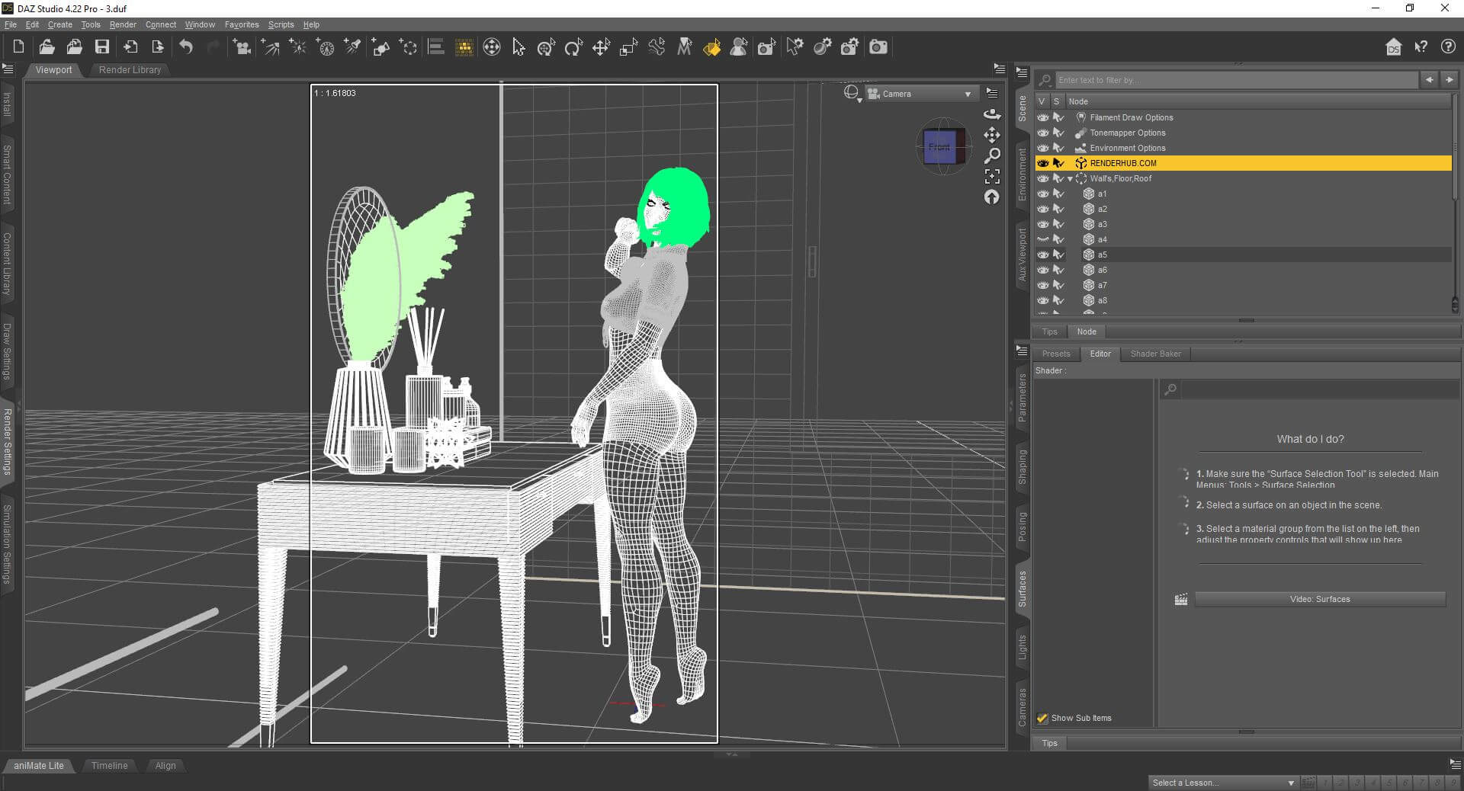Hide the RENDERHUB.COM node
This screenshot has height=791, width=1464.
pos(1042,163)
